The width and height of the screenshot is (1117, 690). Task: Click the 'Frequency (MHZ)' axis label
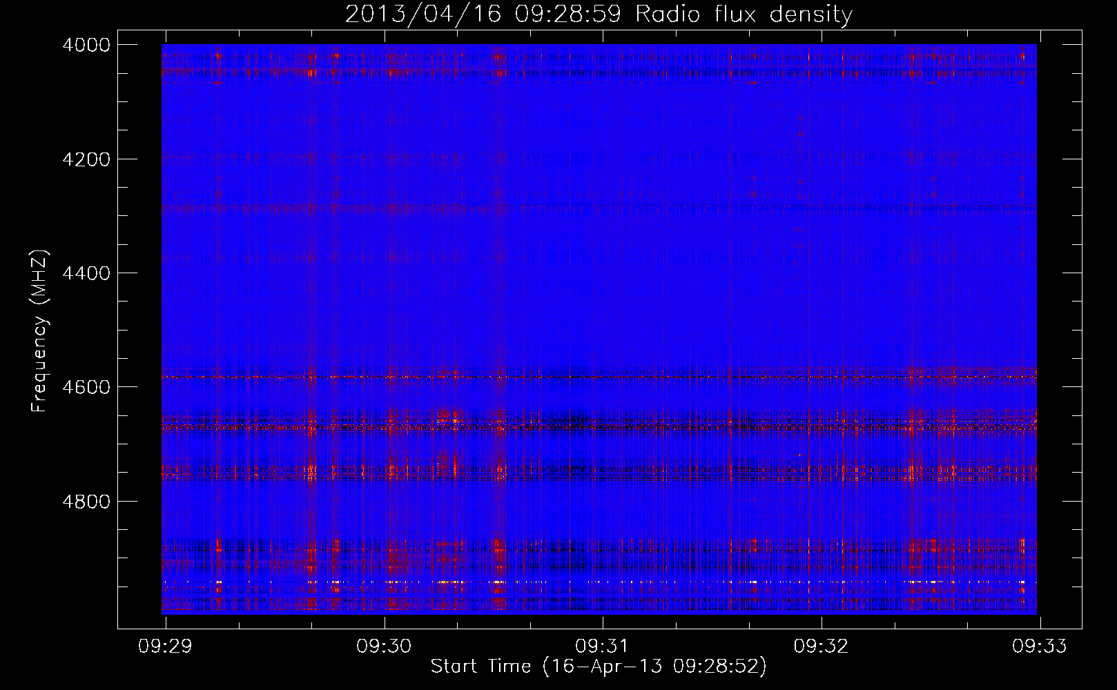pos(40,331)
